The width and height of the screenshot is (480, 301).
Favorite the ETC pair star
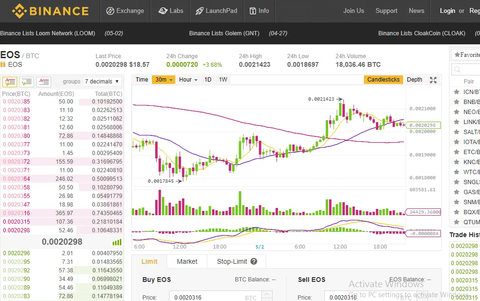tap(457, 152)
